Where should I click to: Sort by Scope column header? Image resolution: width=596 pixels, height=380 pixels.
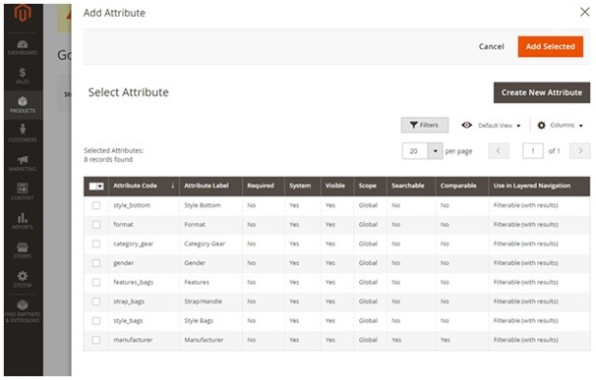click(x=370, y=186)
